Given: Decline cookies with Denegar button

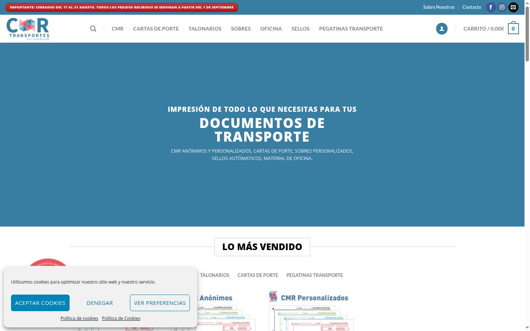Looking at the screenshot, I should click(100, 303).
